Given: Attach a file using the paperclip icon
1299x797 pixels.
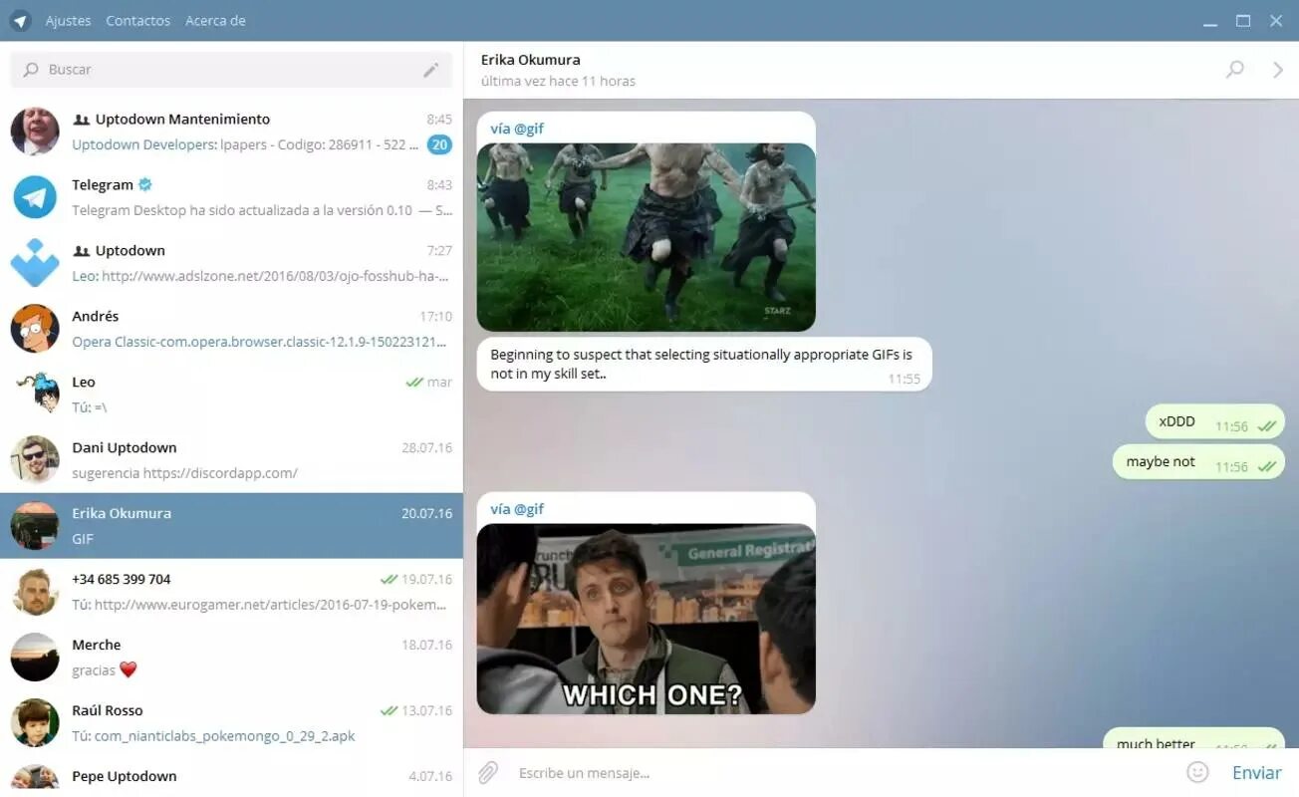Looking at the screenshot, I should click(488, 772).
